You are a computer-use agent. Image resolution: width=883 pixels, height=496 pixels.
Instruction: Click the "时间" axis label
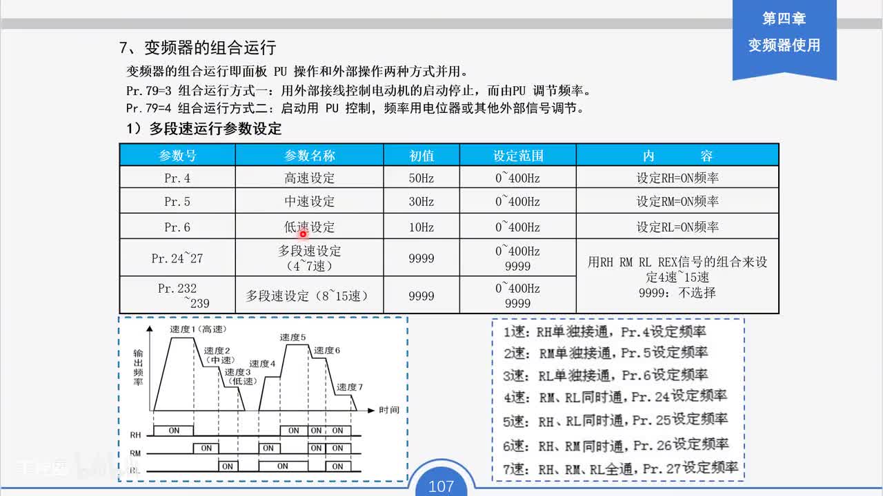(x=389, y=410)
